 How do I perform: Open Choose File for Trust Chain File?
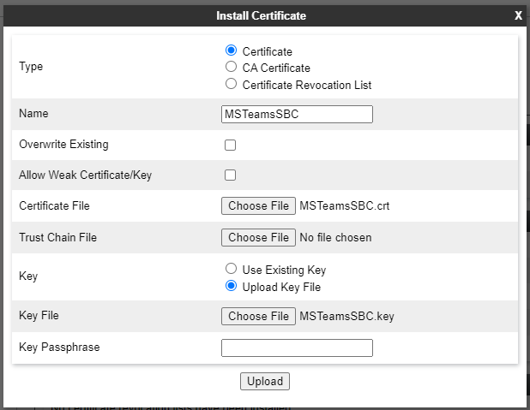point(259,238)
